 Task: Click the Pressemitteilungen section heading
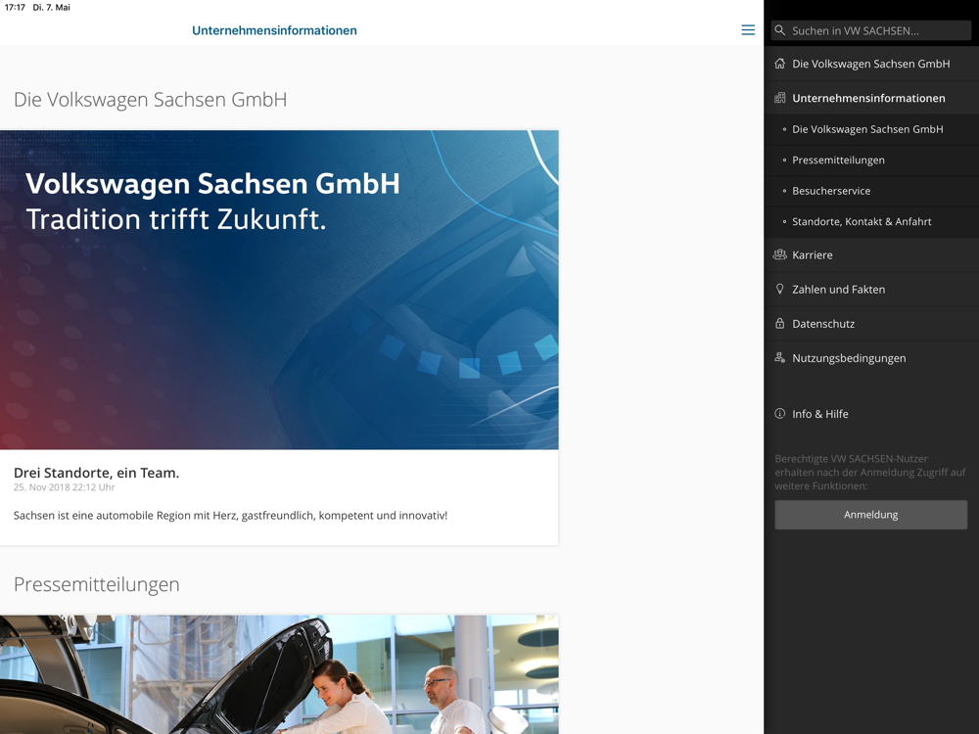[x=97, y=585]
